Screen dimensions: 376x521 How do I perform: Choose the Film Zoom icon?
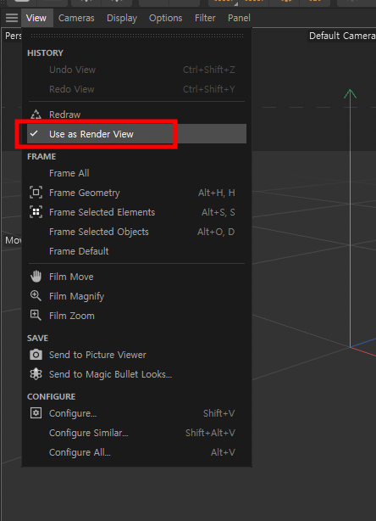pos(36,316)
